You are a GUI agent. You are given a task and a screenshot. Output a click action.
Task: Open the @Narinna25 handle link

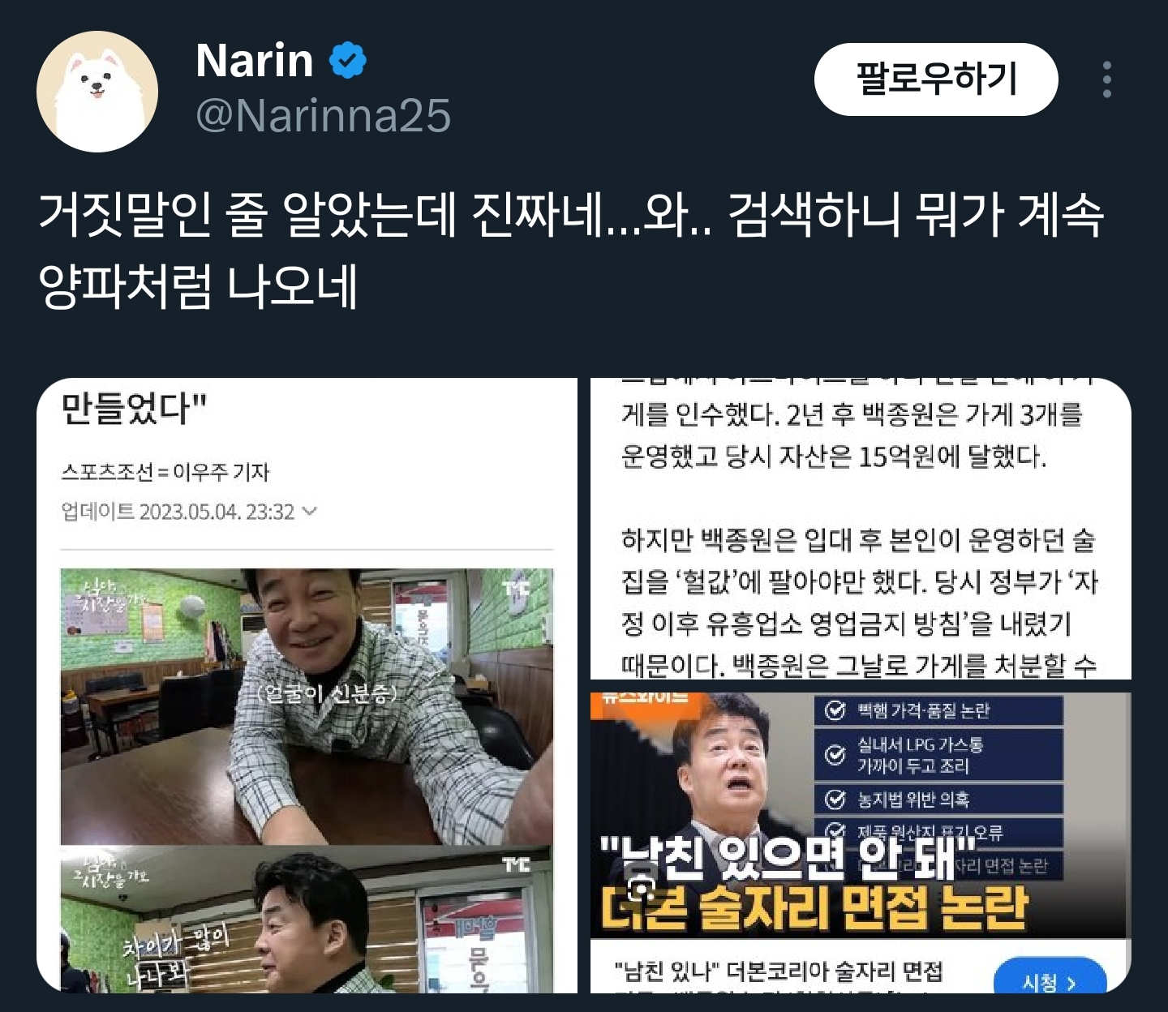(323, 115)
